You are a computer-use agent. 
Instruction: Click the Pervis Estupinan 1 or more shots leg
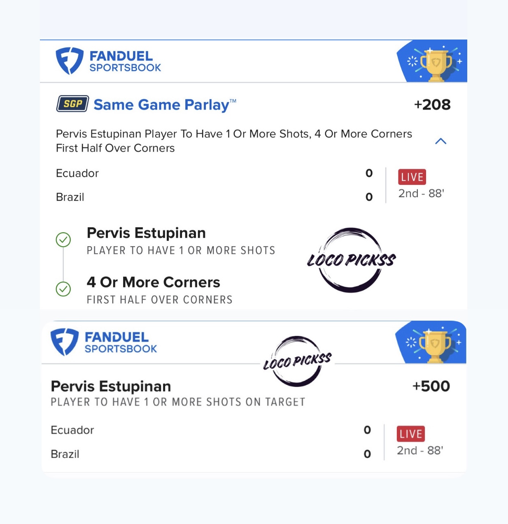(x=146, y=233)
